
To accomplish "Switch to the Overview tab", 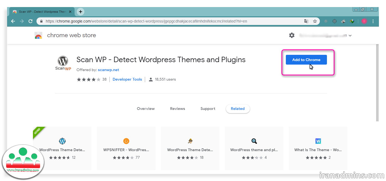I will click(146, 109).
